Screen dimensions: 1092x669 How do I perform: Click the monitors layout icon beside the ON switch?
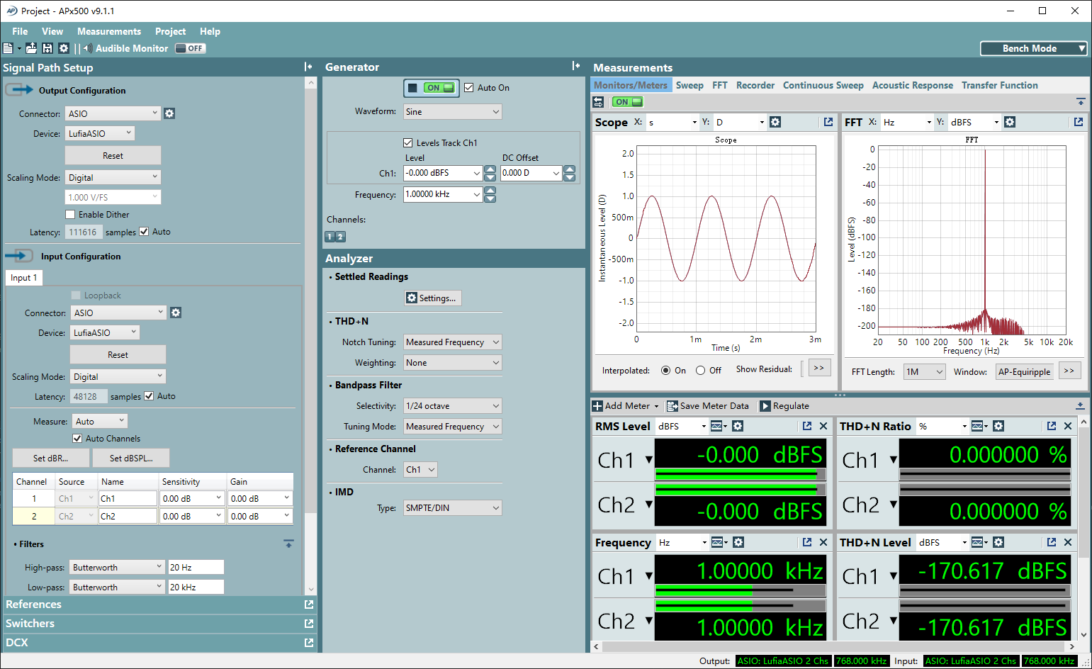(599, 102)
